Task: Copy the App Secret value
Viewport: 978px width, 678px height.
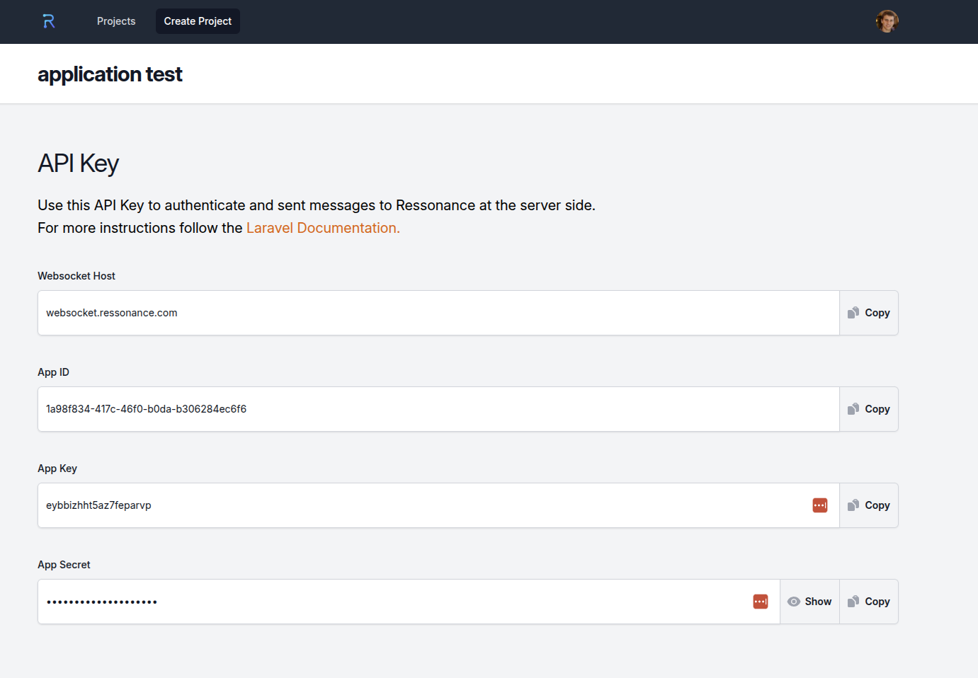Action: [x=869, y=602]
